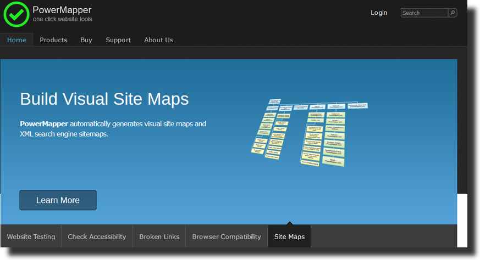Click the Build Visual Site Maps heading
The height and width of the screenshot is (260, 480).
(104, 99)
